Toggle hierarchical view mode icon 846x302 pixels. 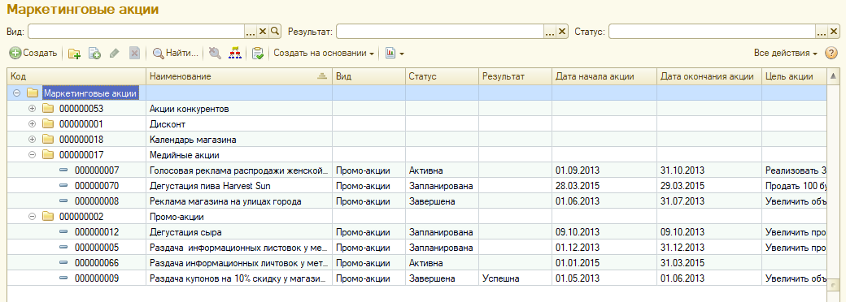point(235,54)
